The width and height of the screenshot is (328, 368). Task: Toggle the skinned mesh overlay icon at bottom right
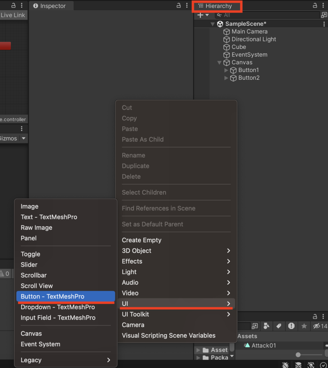pyautogui.click(x=298, y=365)
